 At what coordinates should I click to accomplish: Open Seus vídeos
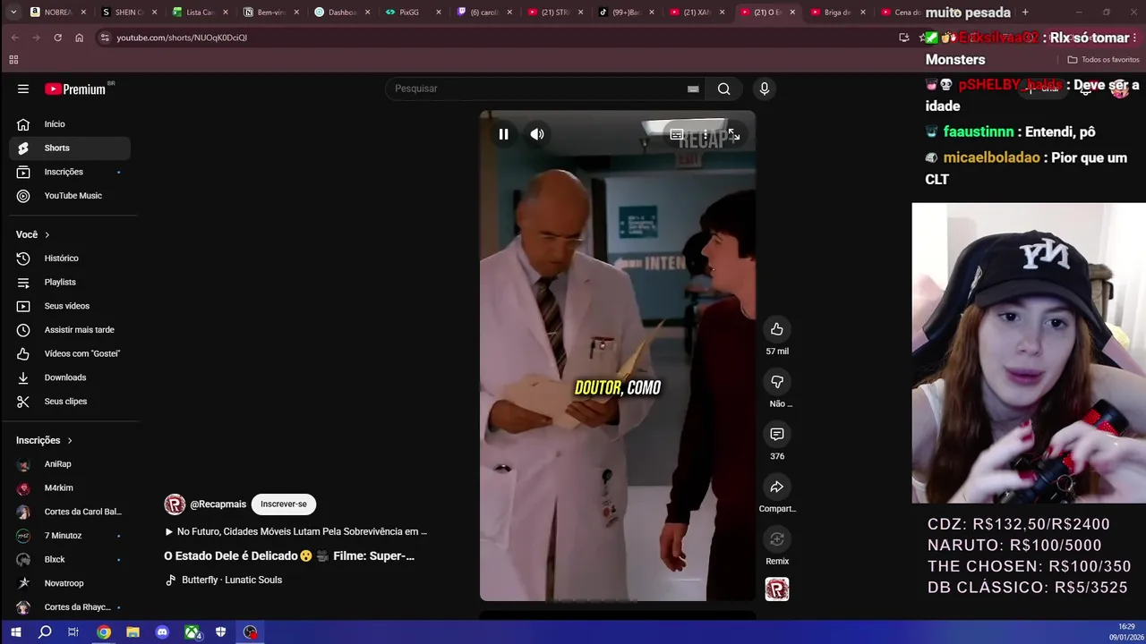70,306
